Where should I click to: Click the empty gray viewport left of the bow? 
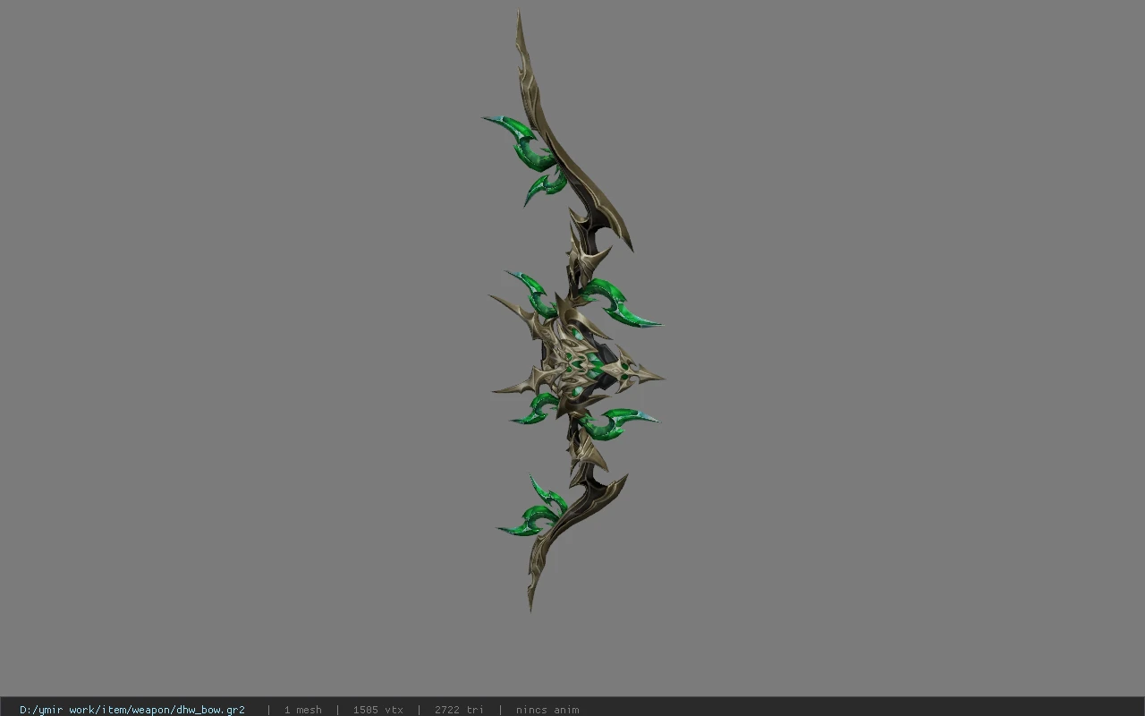242,358
